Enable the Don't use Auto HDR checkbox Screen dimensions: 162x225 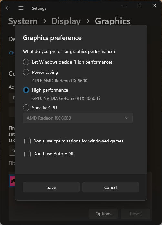[27, 154]
